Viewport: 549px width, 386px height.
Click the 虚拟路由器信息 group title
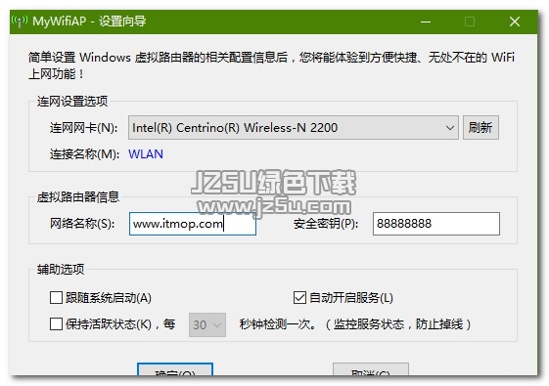click(78, 197)
